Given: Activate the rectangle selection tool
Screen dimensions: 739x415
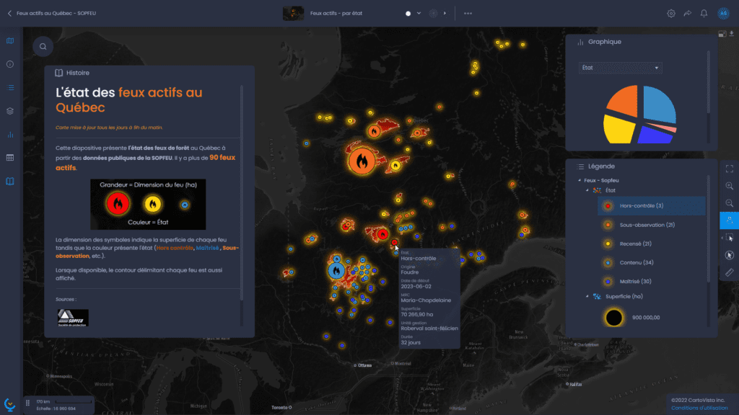Looking at the screenshot, I should pyautogui.click(x=730, y=238).
